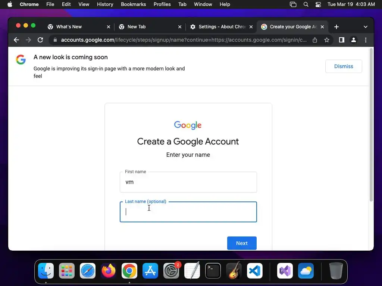The height and width of the screenshot is (286, 382).
Task: Click the Next button
Action: tap(242, 243)
